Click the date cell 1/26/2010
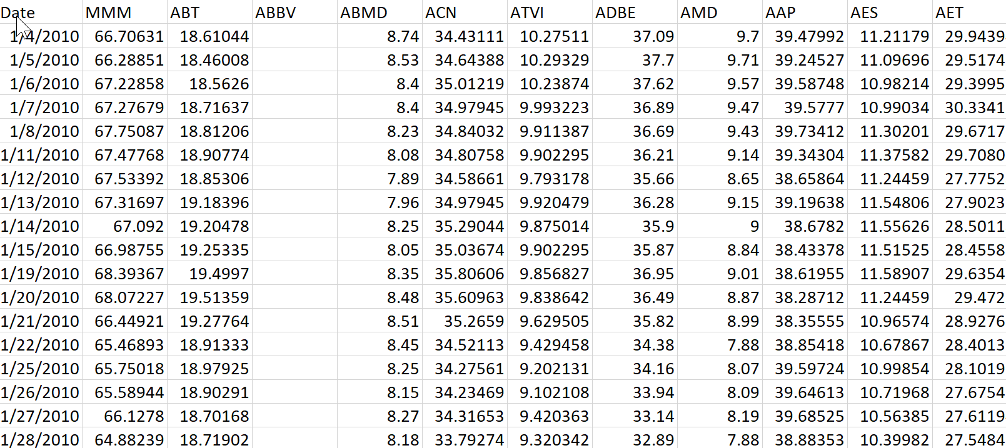1006x448 pixels. 41,392
